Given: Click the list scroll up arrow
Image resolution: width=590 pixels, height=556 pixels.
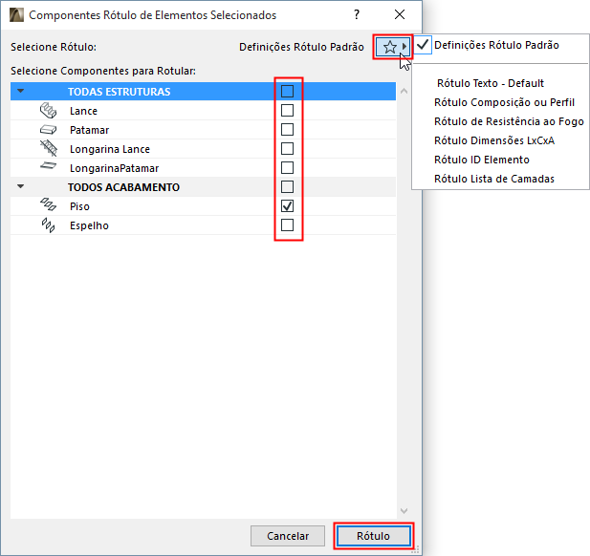Looking at the screenshot, I should tap(404, 91).
